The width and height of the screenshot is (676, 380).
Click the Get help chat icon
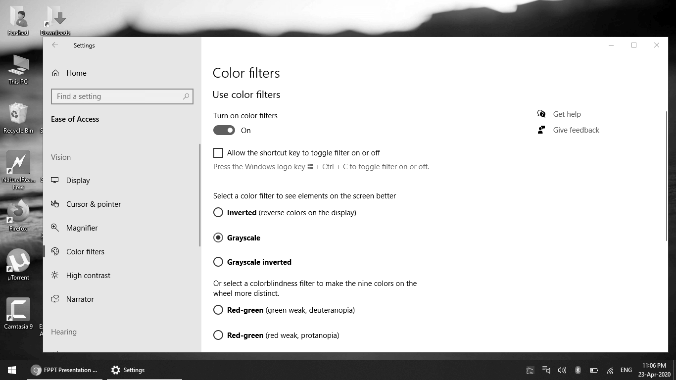coord(541,114)
